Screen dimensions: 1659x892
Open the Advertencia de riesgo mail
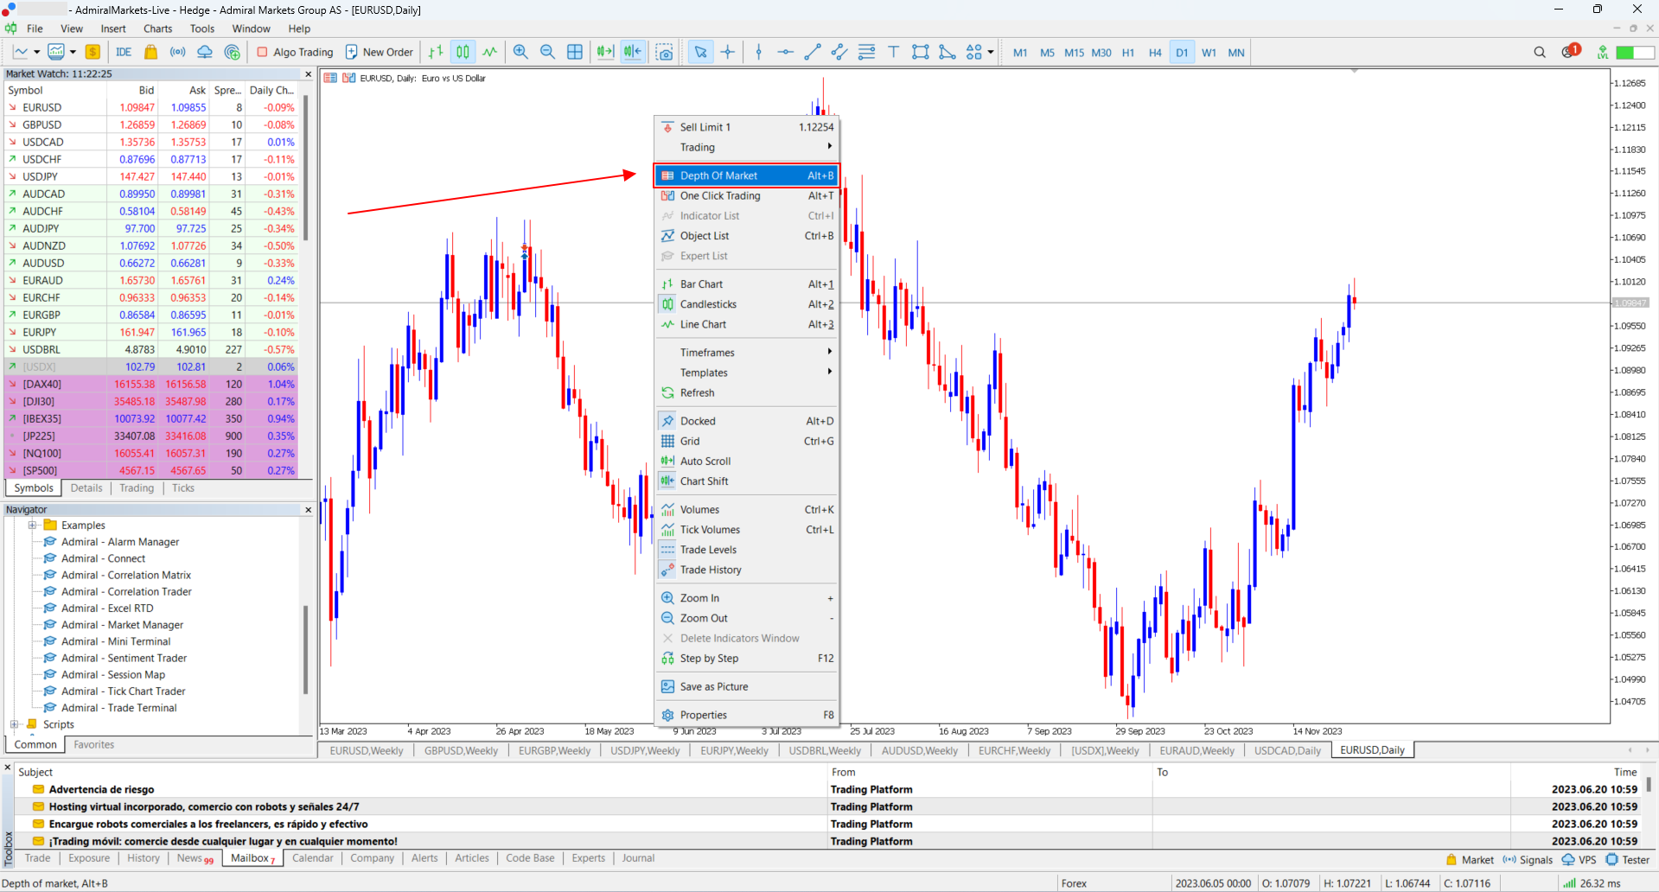pos(101,789)
